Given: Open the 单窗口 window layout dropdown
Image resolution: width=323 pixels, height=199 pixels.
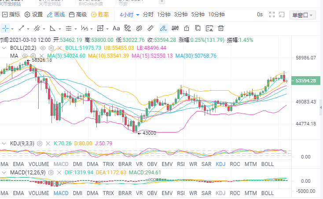Looking at the screenshot, I should tap(303, 15).
